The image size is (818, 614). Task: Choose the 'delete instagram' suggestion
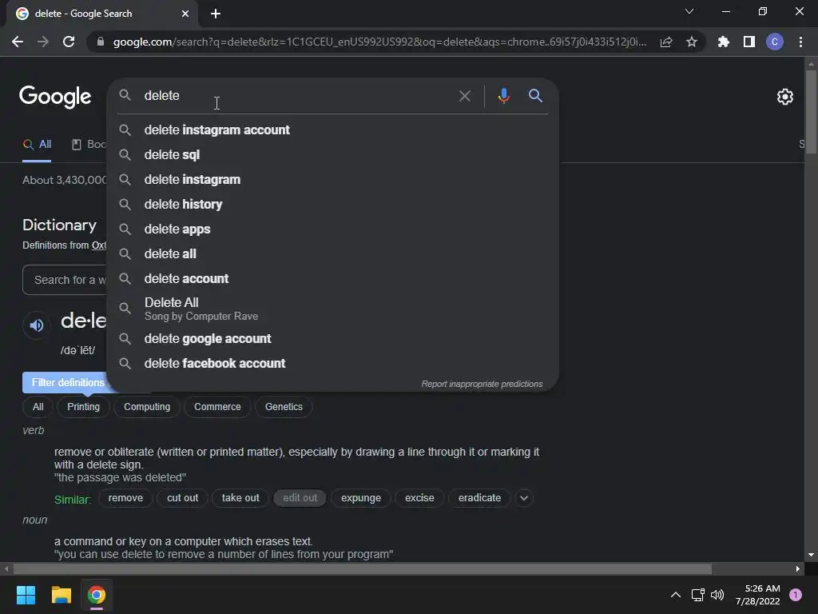click(332, 180)
